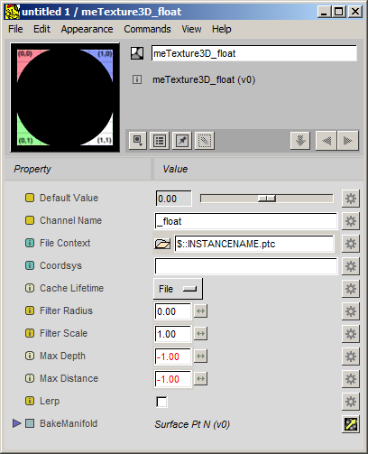Open gear options for Channel Name
Image resolution: width=368 pixels, height=454 pixels.
pos(351,221)
